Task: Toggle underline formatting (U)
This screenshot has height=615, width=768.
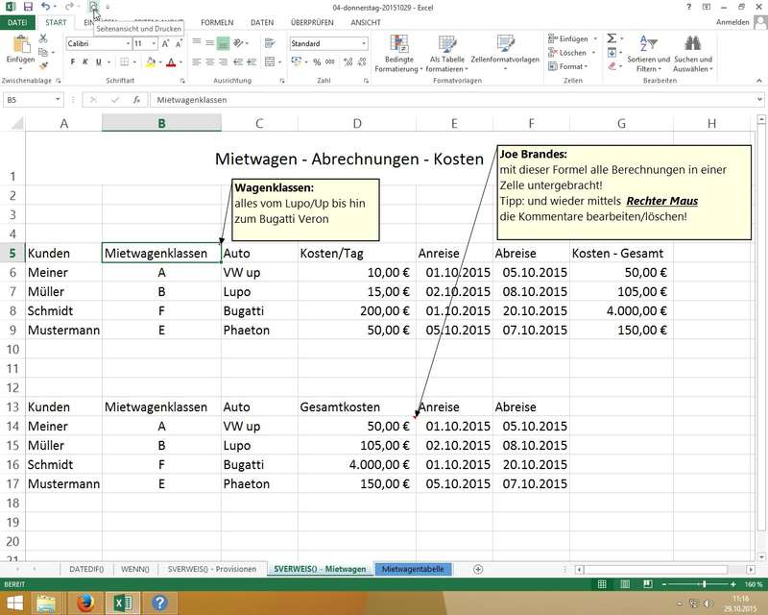Action: (x=98, y=62)
